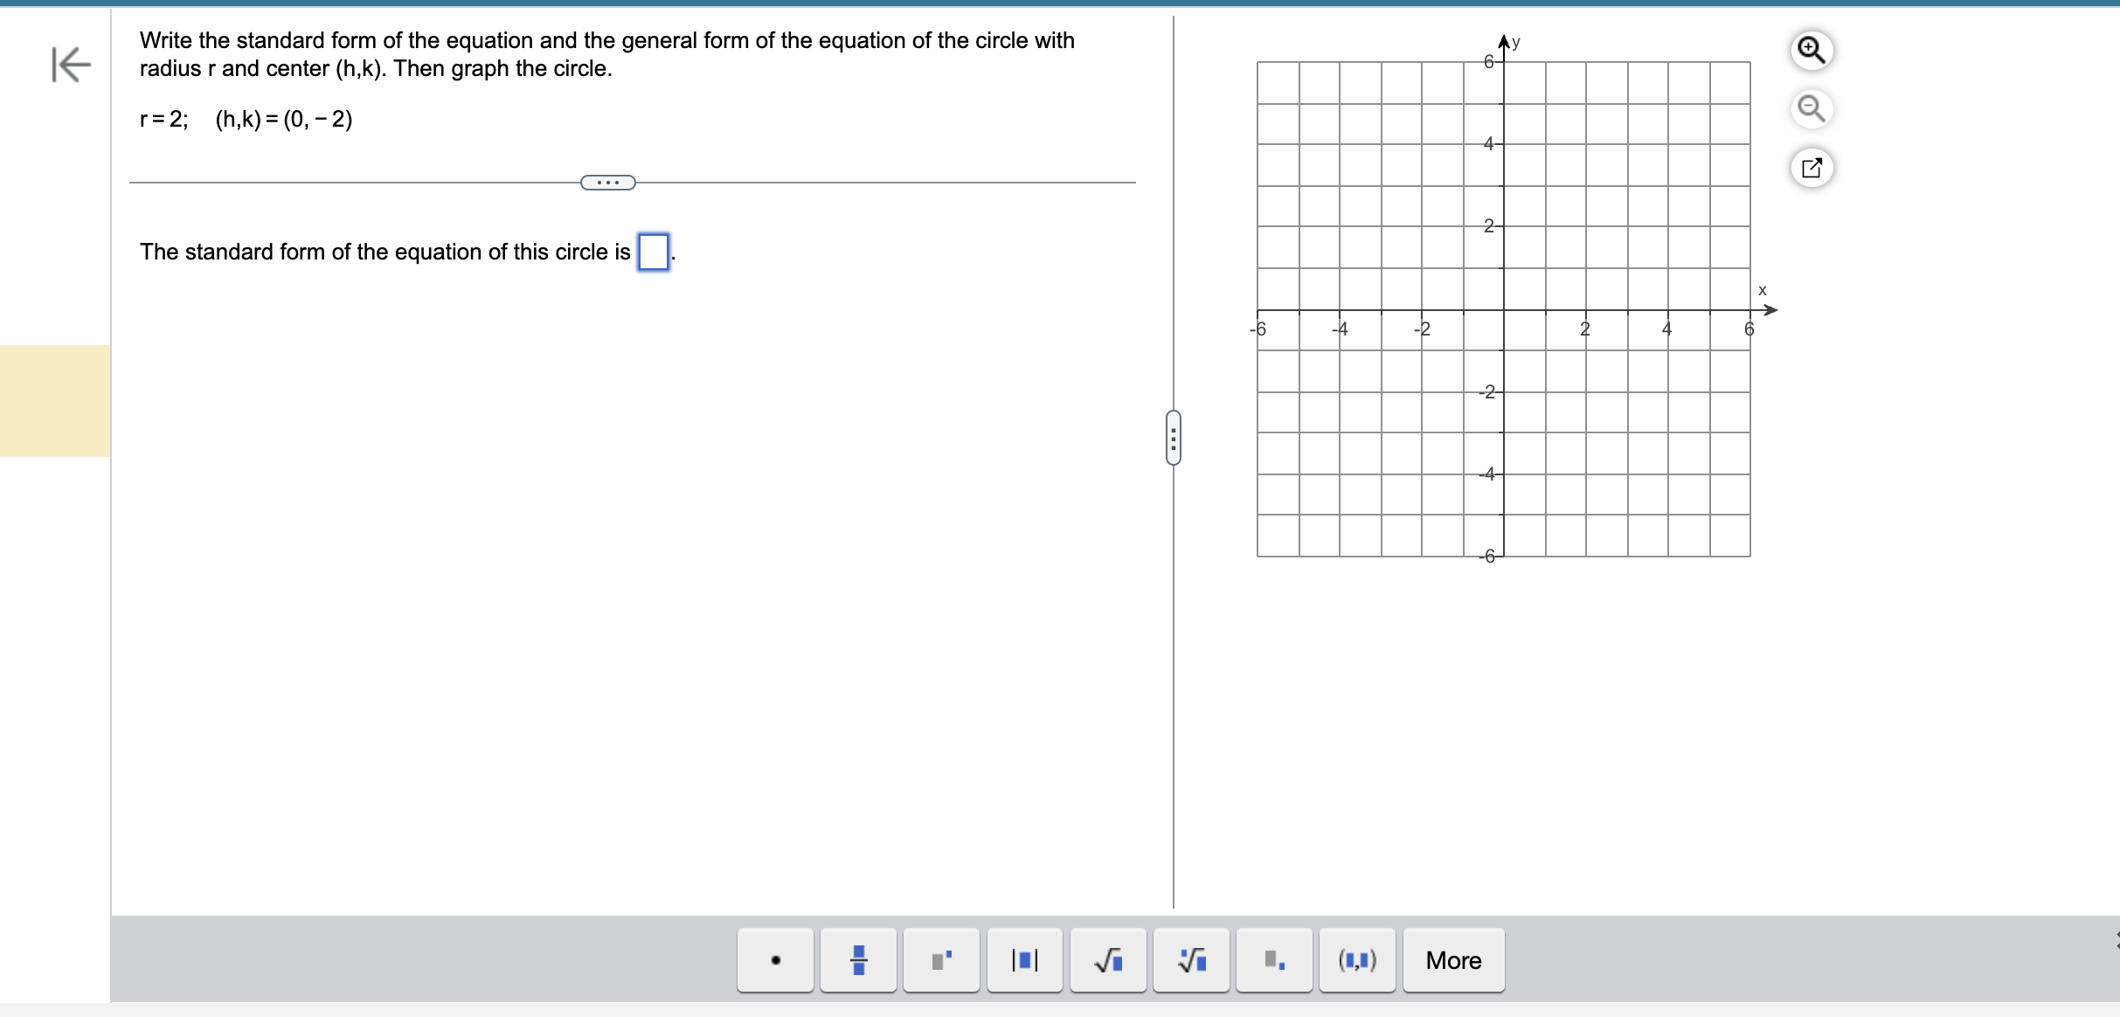Open graph in a new window
The height and width of the screenshot is (1017, 2120).
pyautogui.click(x=1811, y=168)
